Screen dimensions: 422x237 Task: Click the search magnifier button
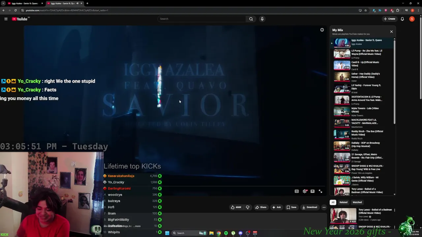251,19
